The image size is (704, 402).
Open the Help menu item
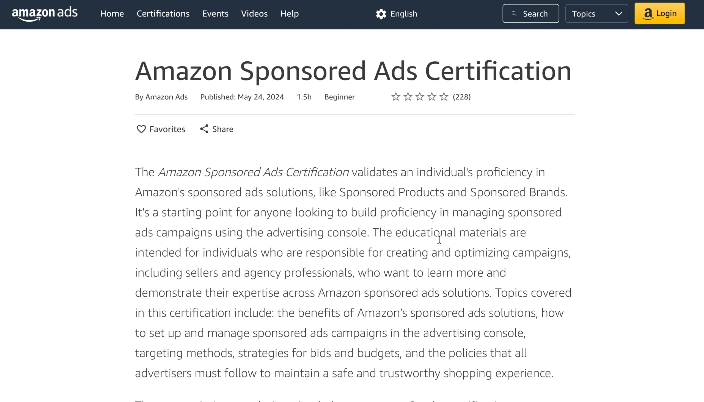[x=289, y=13]
